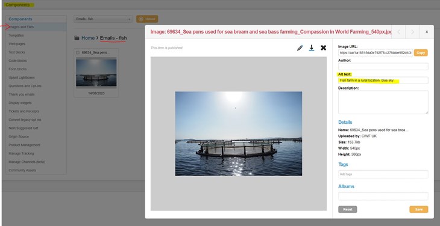
Task: Close the image details dialog
Action: click(x=427, y=32)
